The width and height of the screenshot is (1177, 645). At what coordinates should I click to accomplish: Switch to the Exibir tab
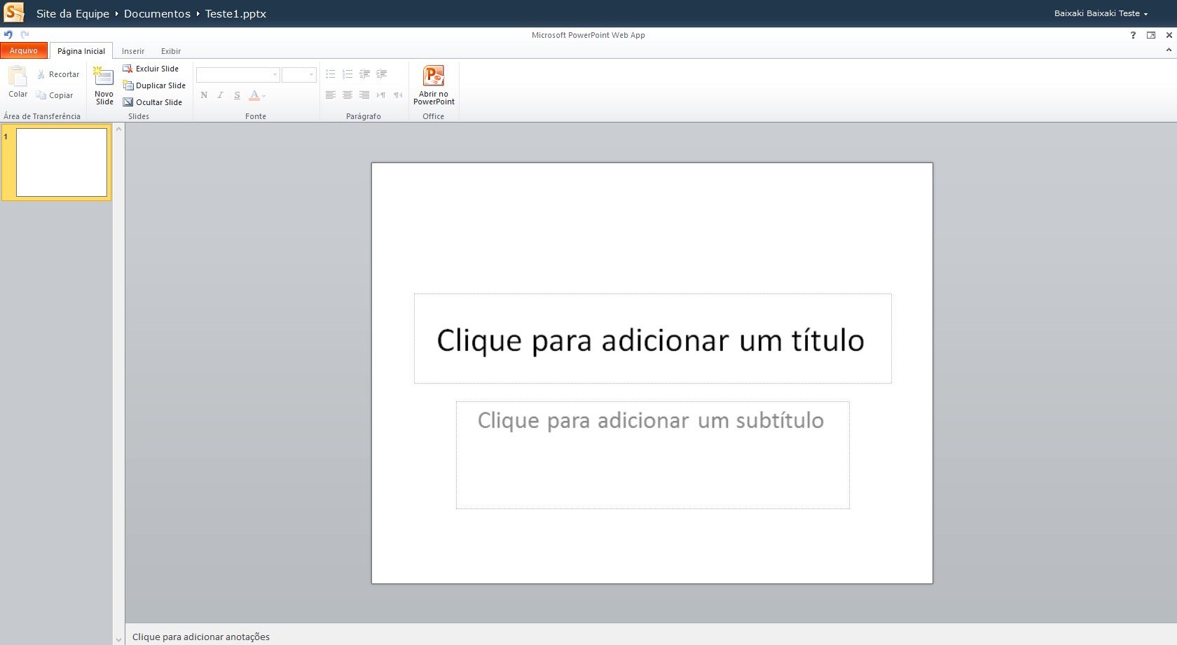(x=171, y=51)
